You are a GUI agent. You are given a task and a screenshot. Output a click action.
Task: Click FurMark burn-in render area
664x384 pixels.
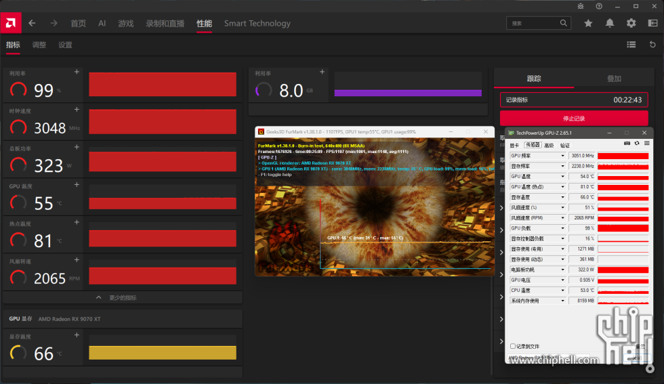pyautogui.click(x=374, y=207)
